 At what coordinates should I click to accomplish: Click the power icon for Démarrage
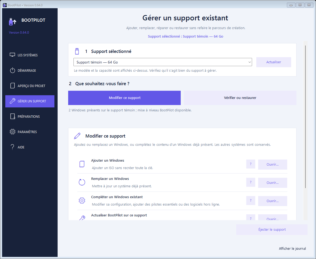tap(12, 70)
